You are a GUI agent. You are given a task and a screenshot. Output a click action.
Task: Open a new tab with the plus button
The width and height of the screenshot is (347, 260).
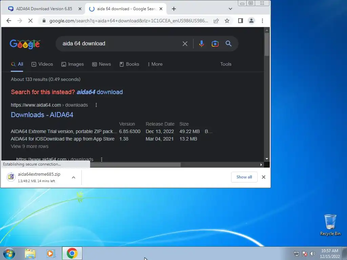point(174,9)
